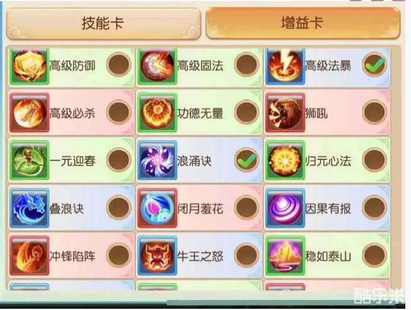This screenshot has width=411, height=310.
Task: Switch to the 技能卡 tab
Action: click(104, 24)
